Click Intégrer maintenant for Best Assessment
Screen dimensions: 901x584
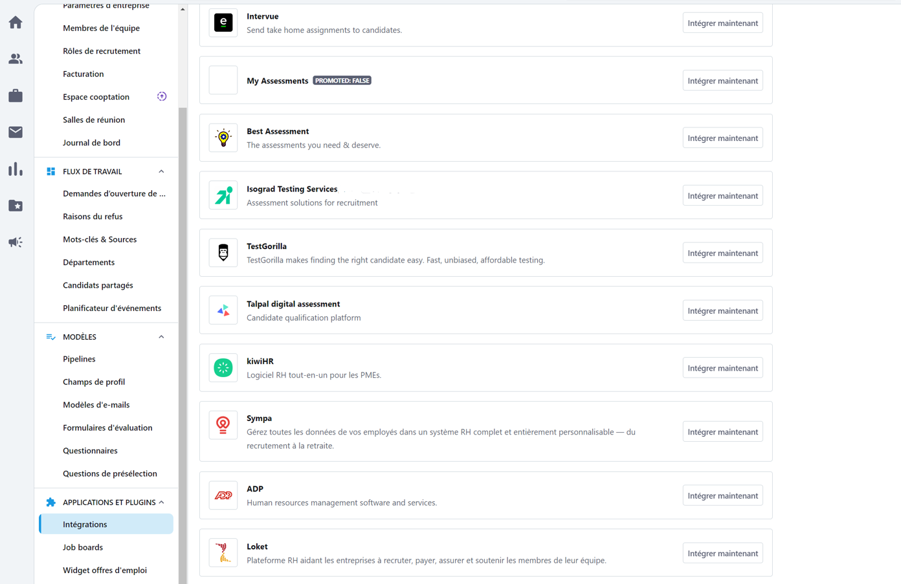[722, 138]
